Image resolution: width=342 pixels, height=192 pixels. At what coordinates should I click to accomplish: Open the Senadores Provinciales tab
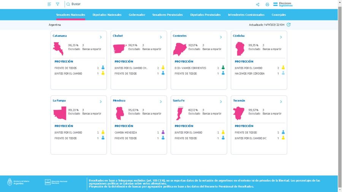coord(168,15)
